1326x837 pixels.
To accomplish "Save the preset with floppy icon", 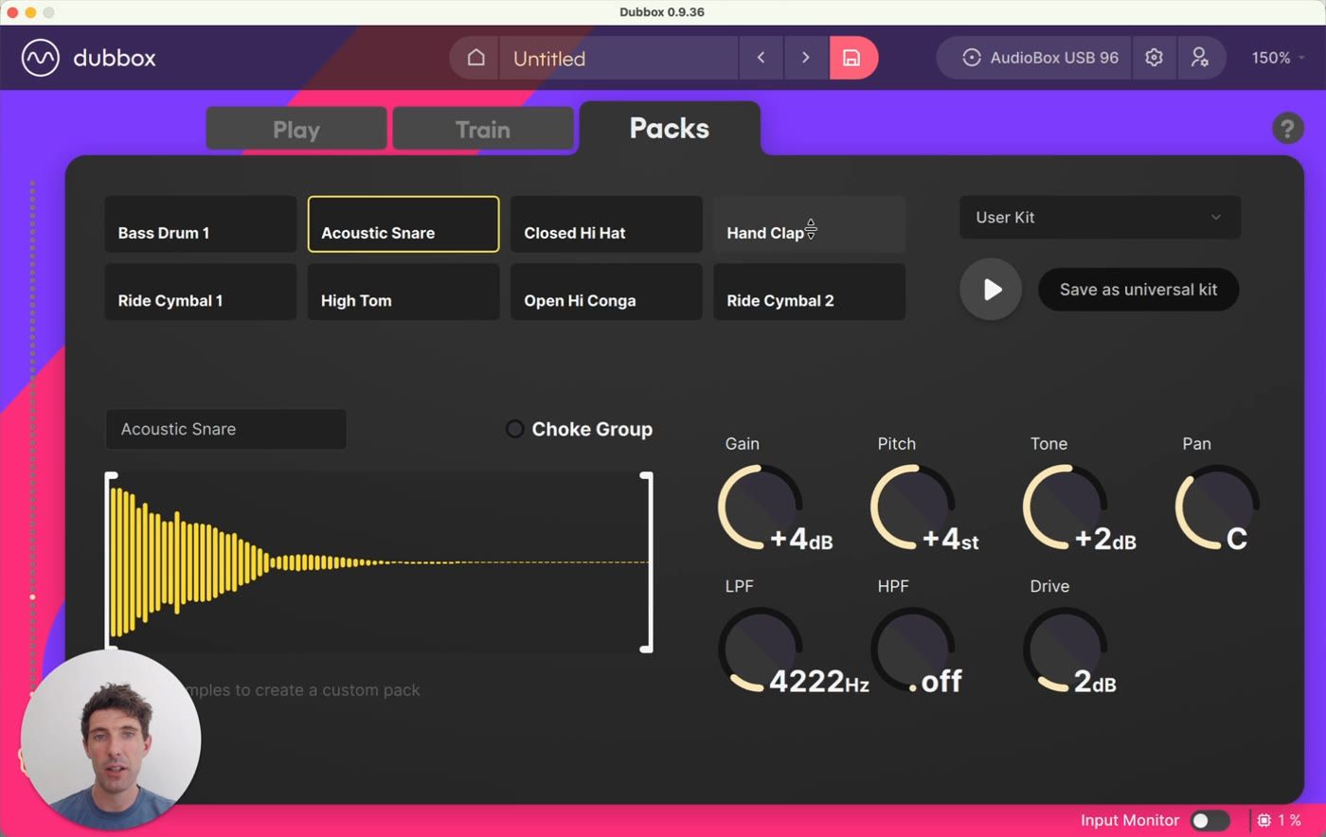I will point(852,58).
